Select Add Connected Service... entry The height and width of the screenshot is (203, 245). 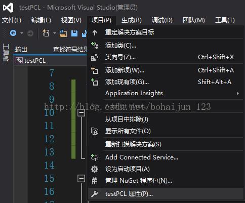166,157
